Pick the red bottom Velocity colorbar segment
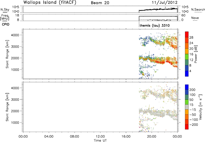 click(187, 127)
